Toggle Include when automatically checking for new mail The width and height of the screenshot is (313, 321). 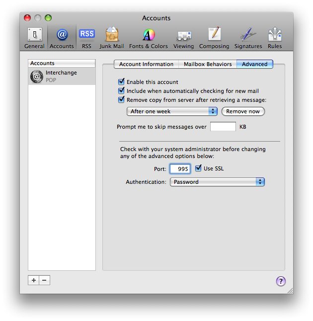pos(121,91)
